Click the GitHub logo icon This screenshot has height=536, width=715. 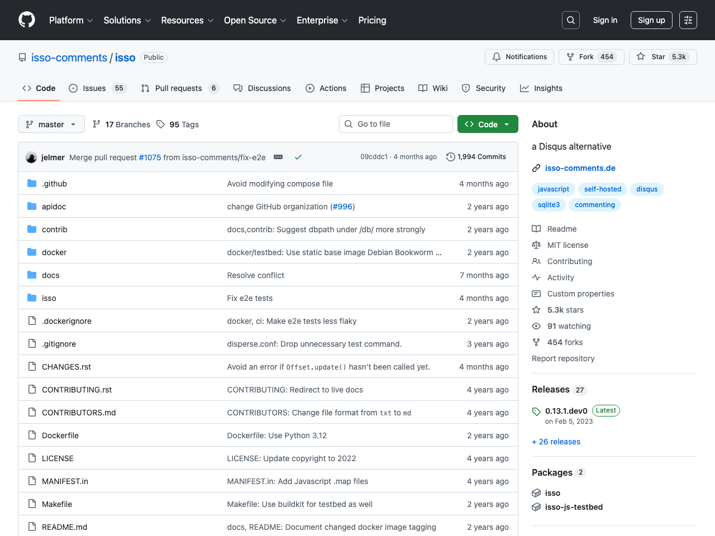[27, 20]
